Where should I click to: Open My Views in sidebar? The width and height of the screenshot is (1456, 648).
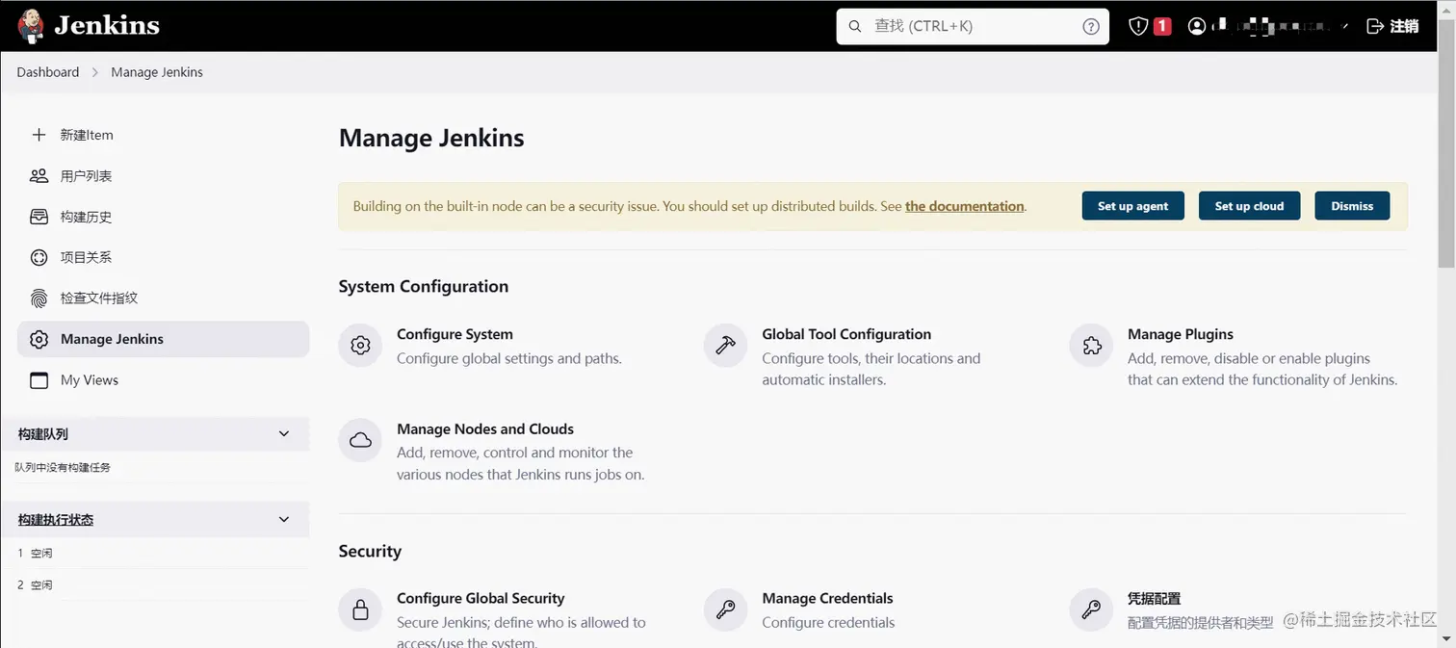pyautogui.click(x=90, y=380)
